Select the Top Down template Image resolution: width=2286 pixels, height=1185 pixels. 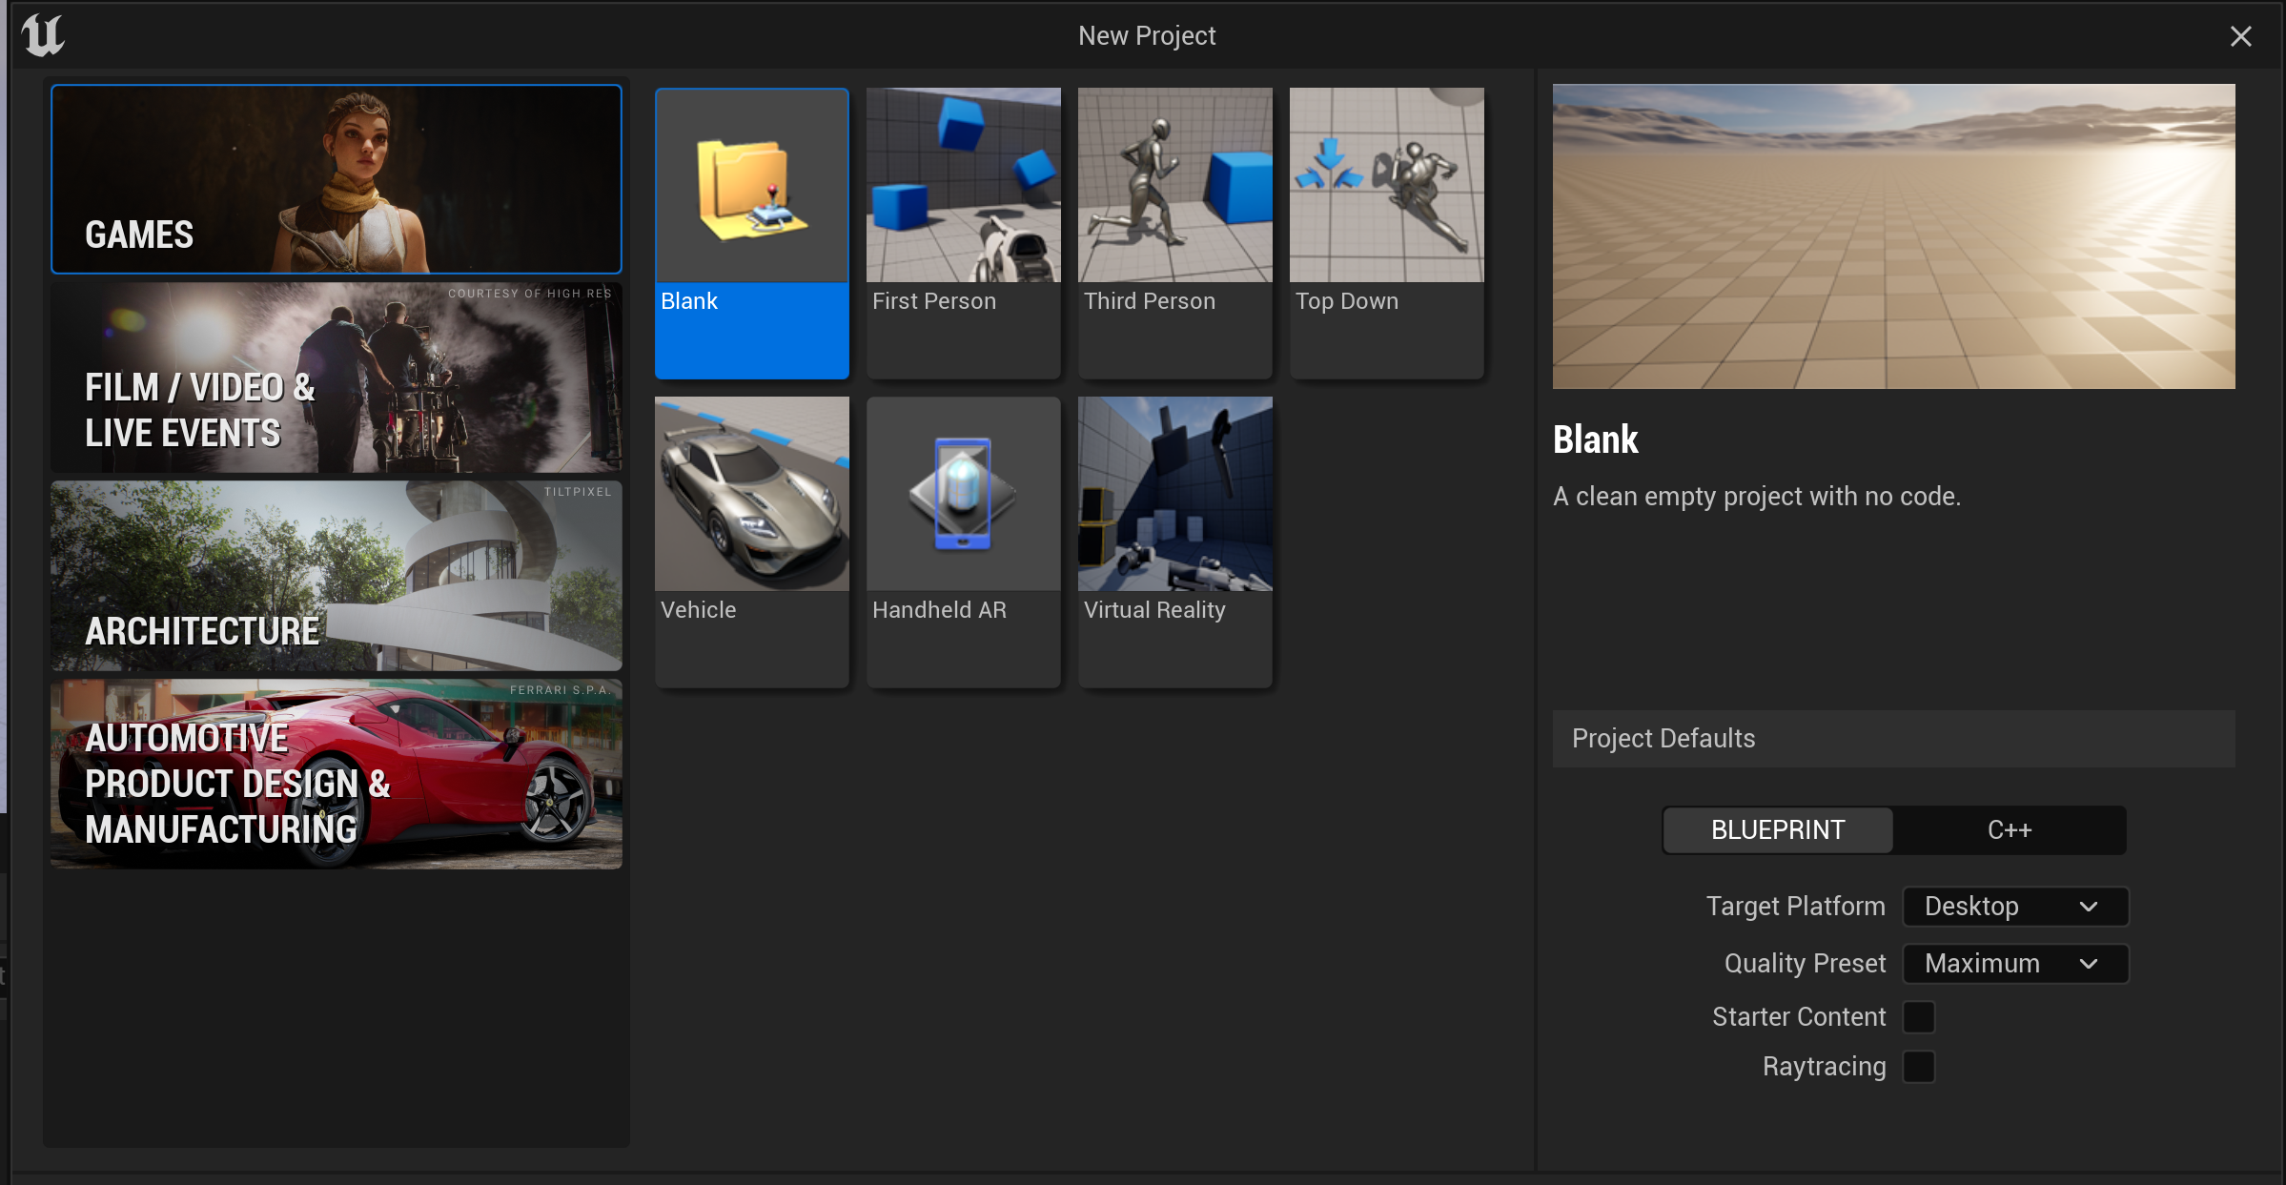[1386, 232]
